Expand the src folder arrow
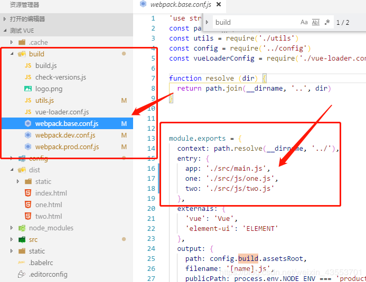 [12, 240]
